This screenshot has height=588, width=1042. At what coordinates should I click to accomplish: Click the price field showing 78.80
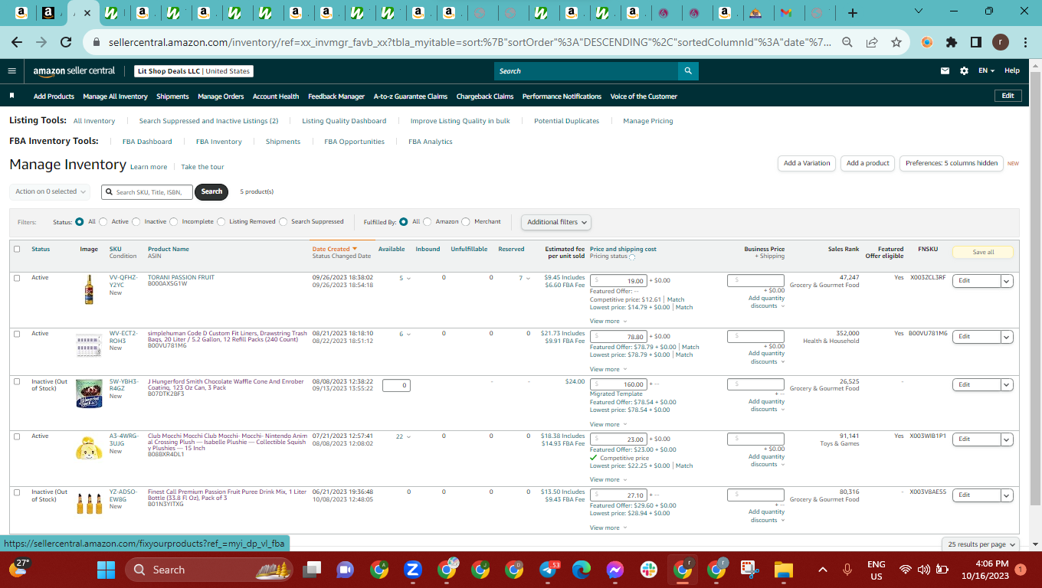(618, 337)
